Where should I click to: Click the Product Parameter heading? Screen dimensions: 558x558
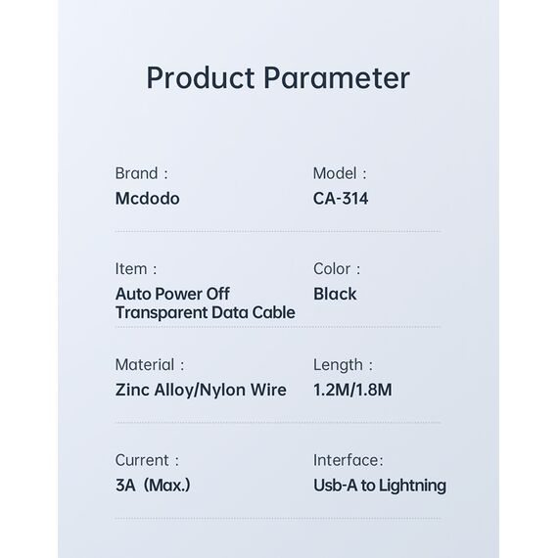[x=278, y=78]
